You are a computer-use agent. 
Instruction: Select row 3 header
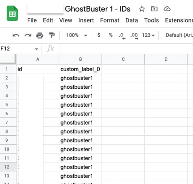(8, 87)
